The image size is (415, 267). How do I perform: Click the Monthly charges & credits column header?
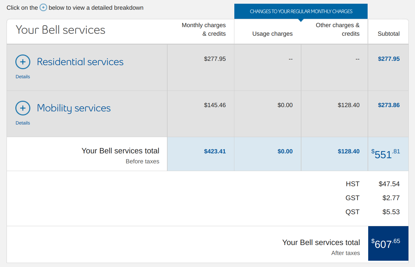[204, 29]
